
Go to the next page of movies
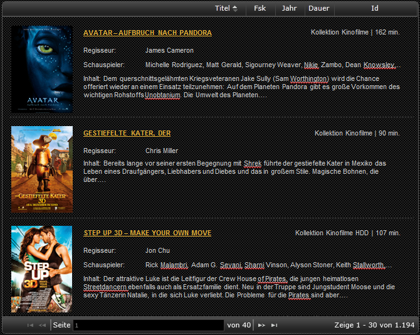(261, 325)
